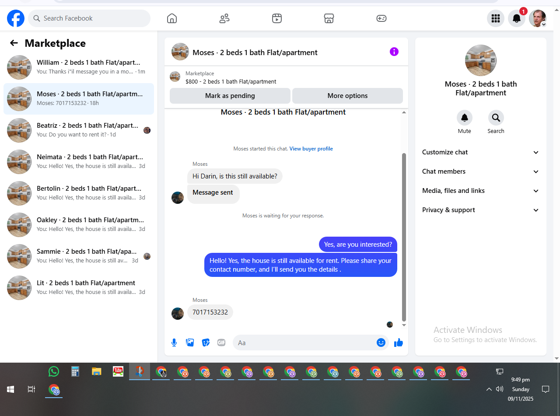The width and height of the screenshot is (560, 416).
Task: Click the chat scrollbar up arrow
Action: [404, 112]
